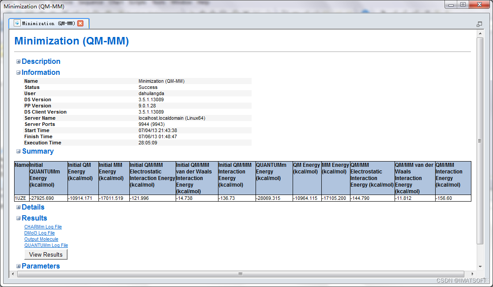Image resolution: width=493 pixels, height=287 pixels.
Task: Collapse the Summary section
Action: pos(18,151)
